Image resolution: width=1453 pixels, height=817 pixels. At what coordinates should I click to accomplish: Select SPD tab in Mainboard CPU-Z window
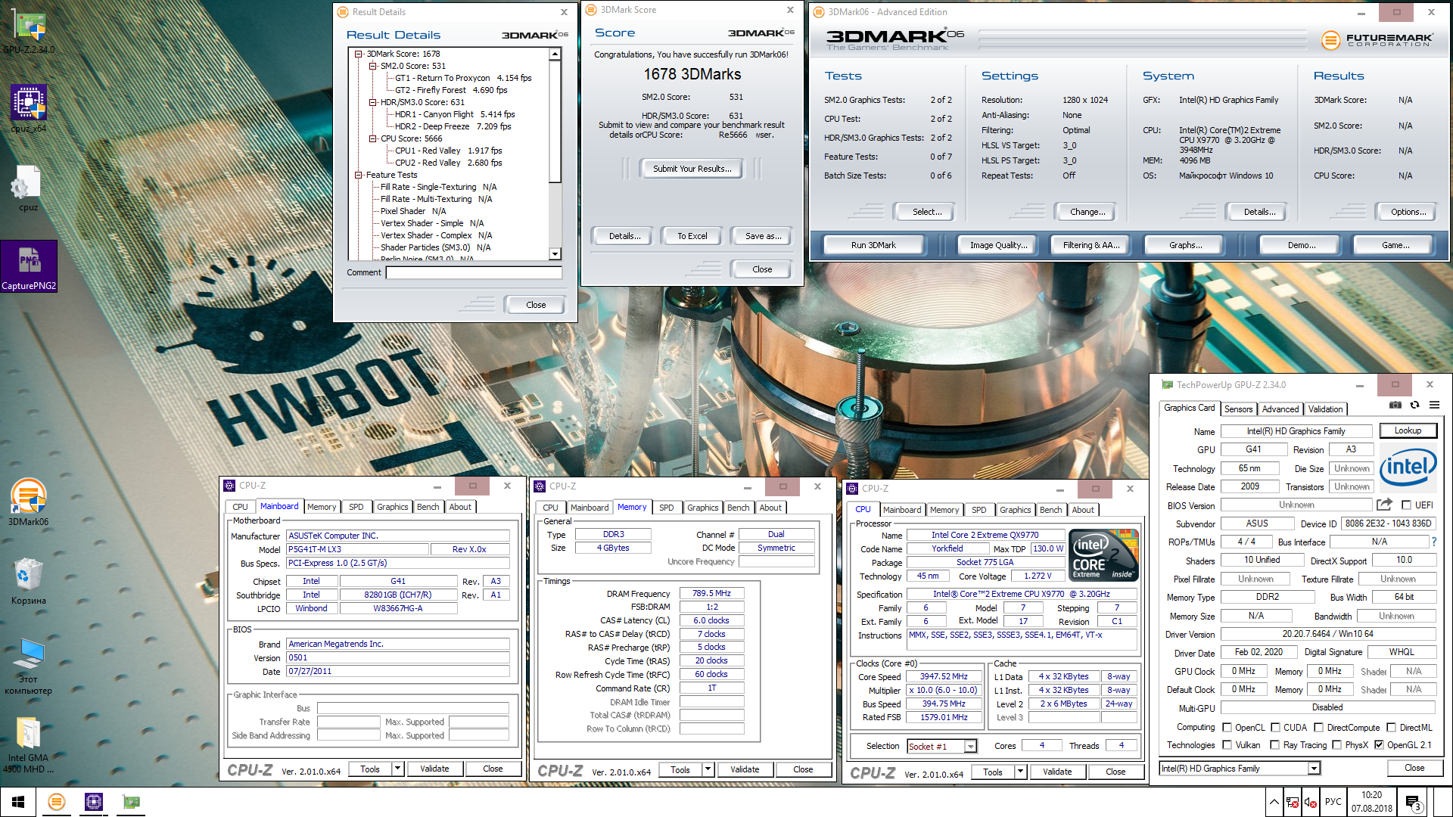point(356,507)
